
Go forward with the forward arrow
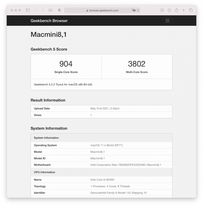(x=43, y=10)
